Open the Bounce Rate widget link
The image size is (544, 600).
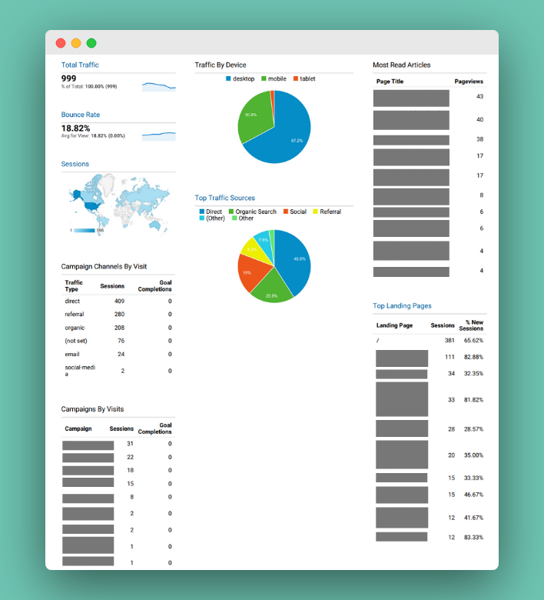point(81,115)
